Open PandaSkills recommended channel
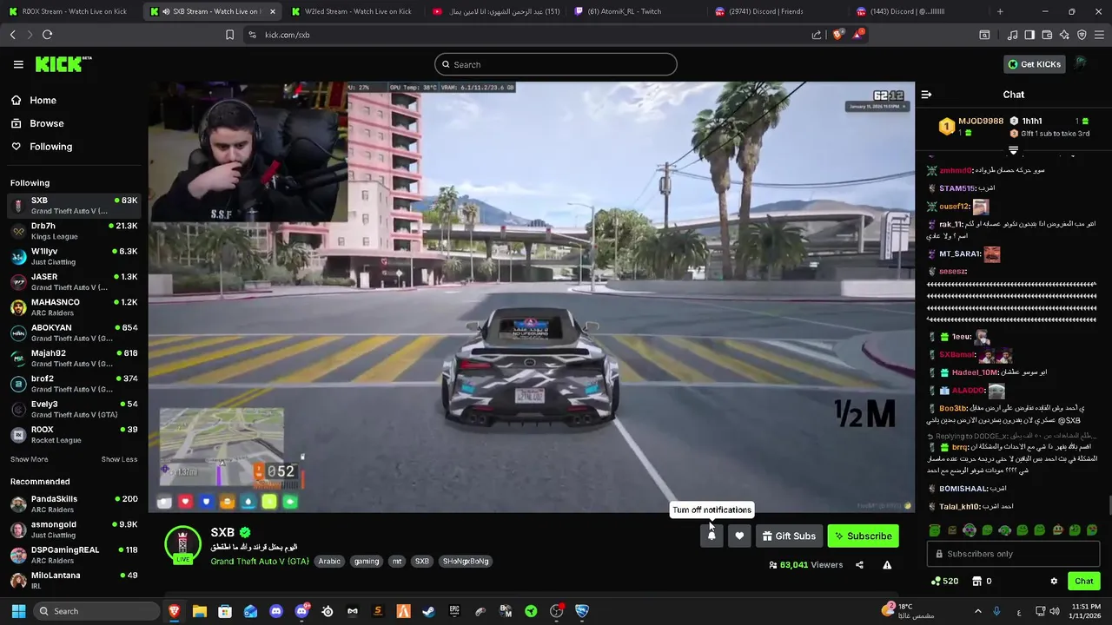The image size is (1112, 625). (x=74, y=504)
